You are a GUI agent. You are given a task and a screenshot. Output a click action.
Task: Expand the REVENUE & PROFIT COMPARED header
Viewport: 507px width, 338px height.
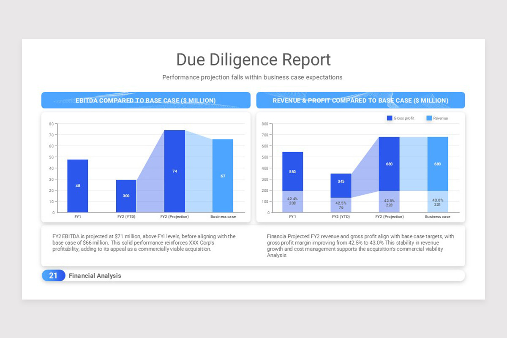click(x=360, y=100)
